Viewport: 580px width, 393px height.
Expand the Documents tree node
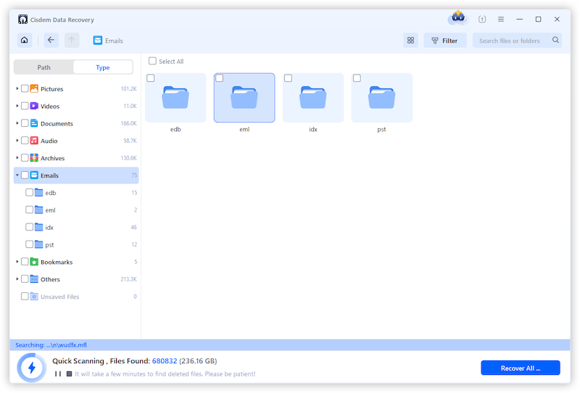[17, 123]
